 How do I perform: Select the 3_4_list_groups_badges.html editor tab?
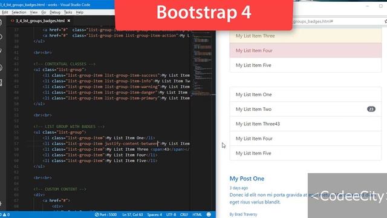click(41, 21)
